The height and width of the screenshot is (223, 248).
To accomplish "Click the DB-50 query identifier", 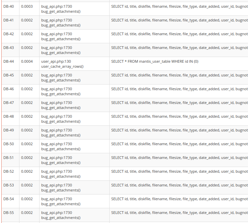I will (9, 144).
